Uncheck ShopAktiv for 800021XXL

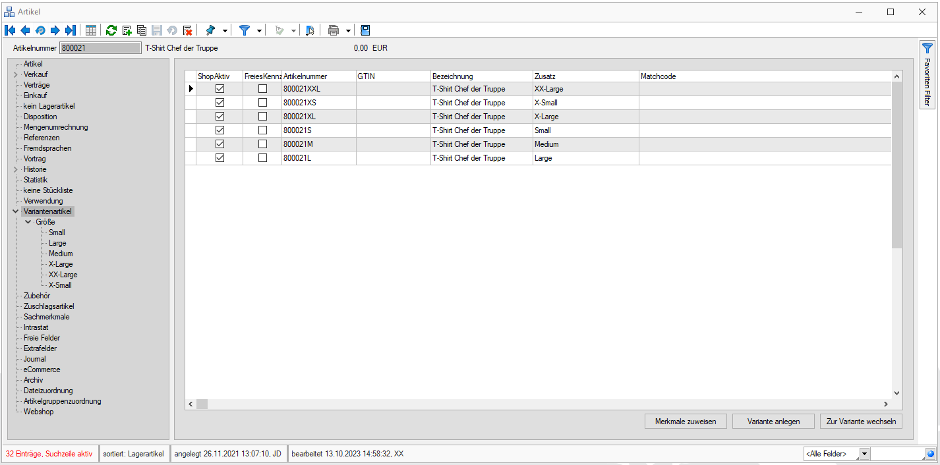[220, 89]
